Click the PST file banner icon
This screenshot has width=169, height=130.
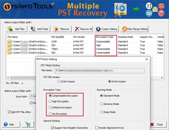(121, 10)
